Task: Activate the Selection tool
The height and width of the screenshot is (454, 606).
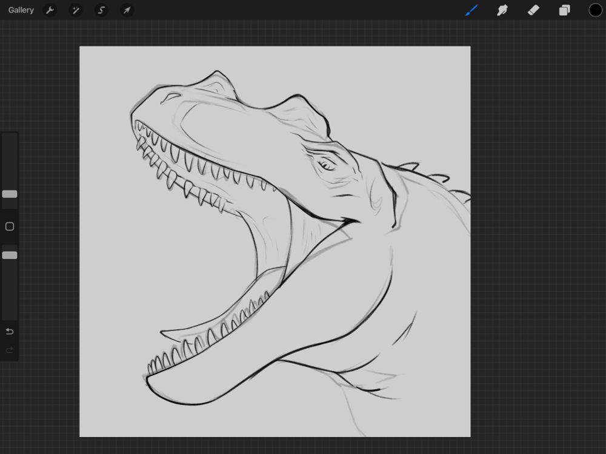Action: point(101,10)
